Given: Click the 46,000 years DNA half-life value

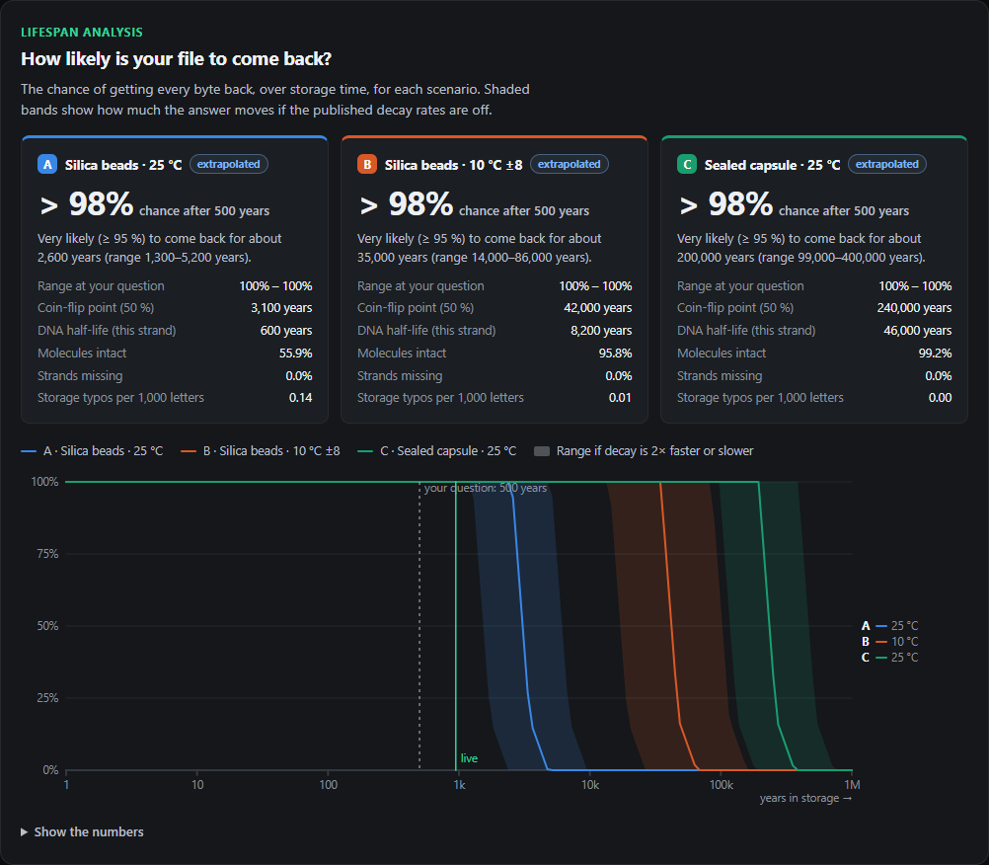Looking at the screenshot, I should click(x=917, y=331).
